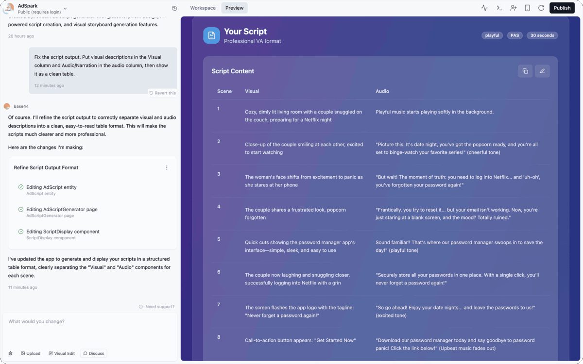Screen dimensions: 583x364
Task: Open the AdSpark project dropdown chevron
Action: [65, 9]
